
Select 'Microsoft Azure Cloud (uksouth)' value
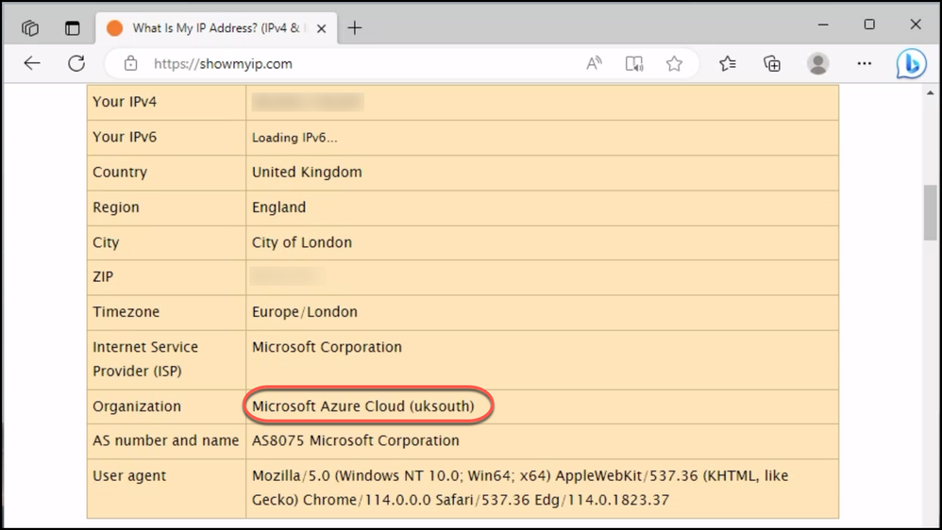362,406
